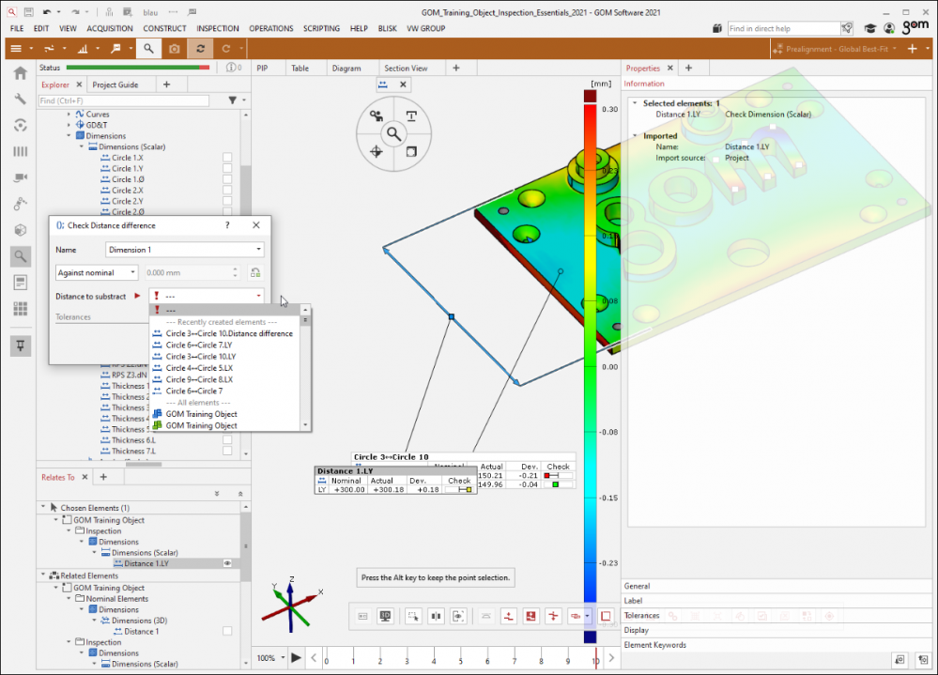Toggle the Circle 1.X checkbox
The image size is (938, 675).
click(227, 158)
